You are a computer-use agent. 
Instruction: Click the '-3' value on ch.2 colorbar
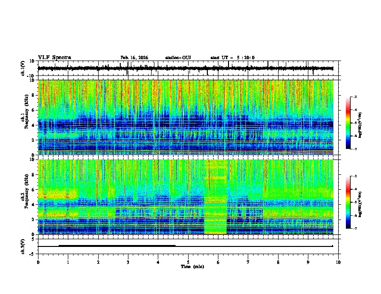[x=355, y=176]
